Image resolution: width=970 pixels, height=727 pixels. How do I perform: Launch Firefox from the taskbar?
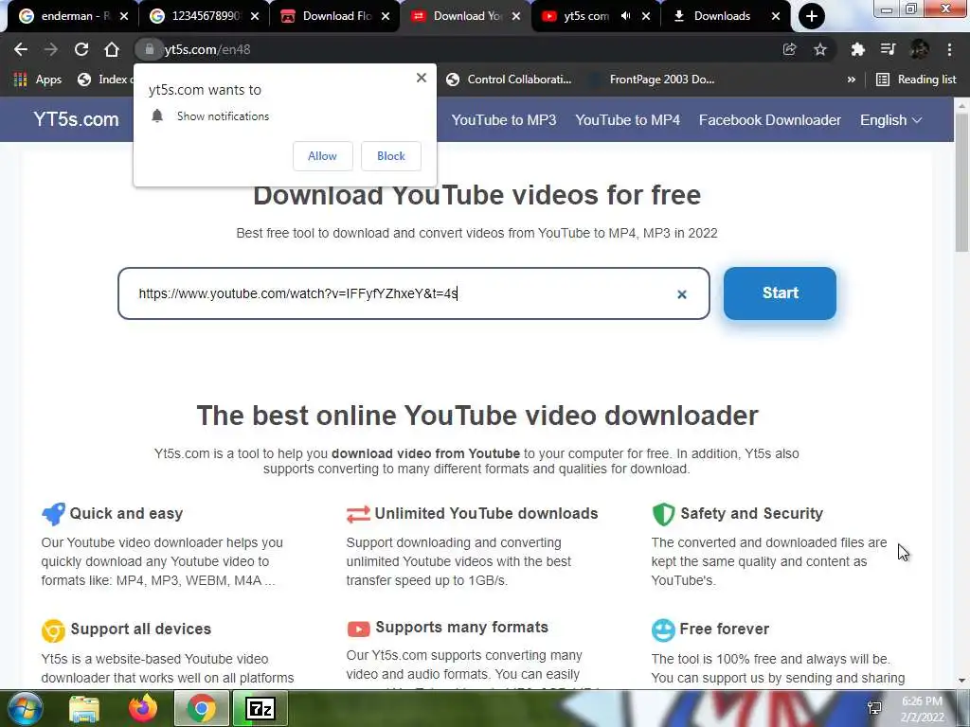coord(143,708)
